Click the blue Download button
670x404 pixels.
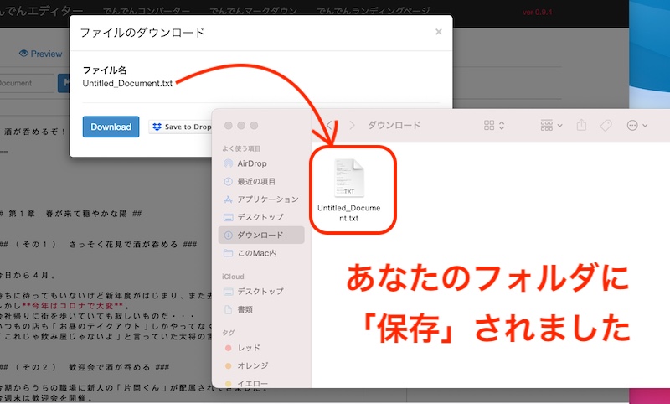[111, 127]
